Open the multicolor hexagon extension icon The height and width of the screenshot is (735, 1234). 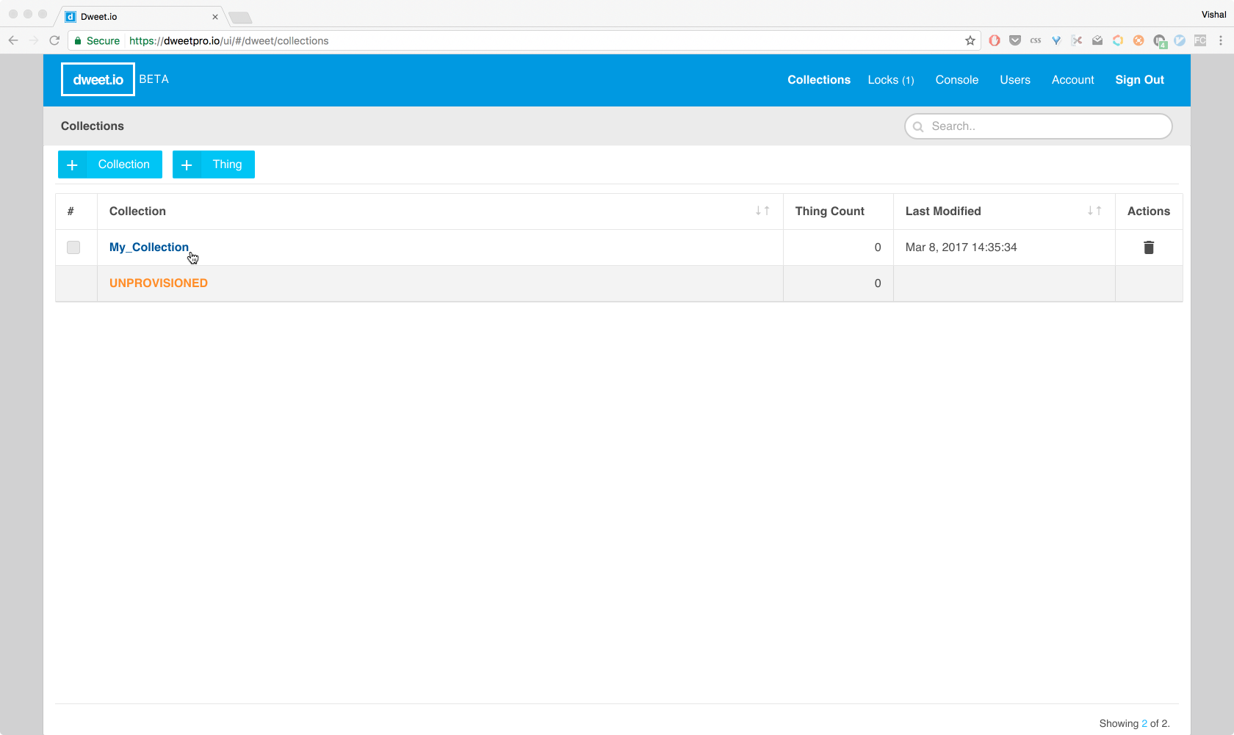(1118, 40)
